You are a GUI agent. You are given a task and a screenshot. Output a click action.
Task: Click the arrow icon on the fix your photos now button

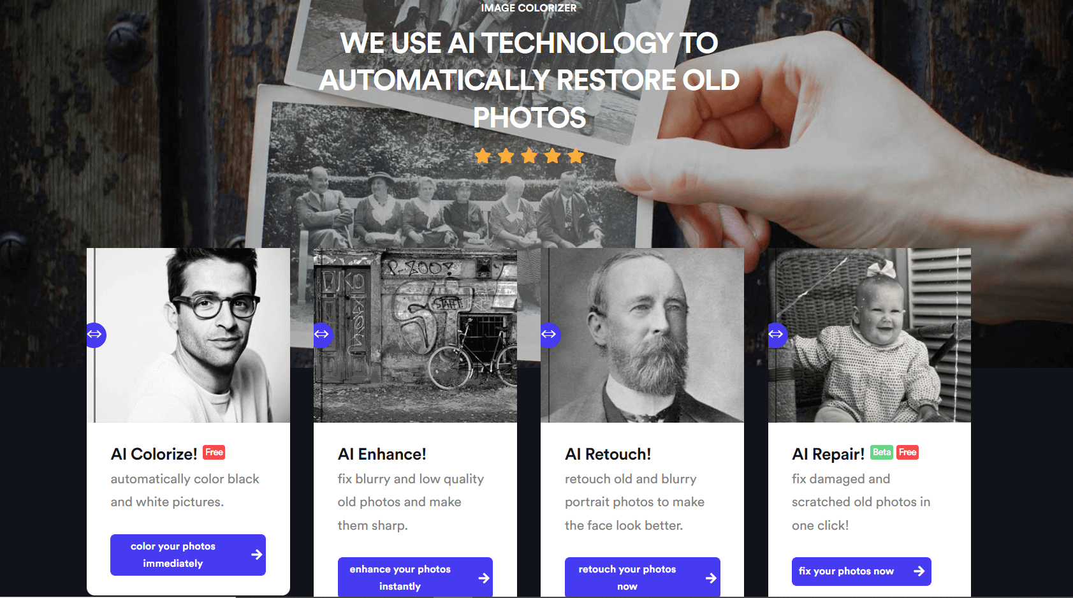point(919,571)
